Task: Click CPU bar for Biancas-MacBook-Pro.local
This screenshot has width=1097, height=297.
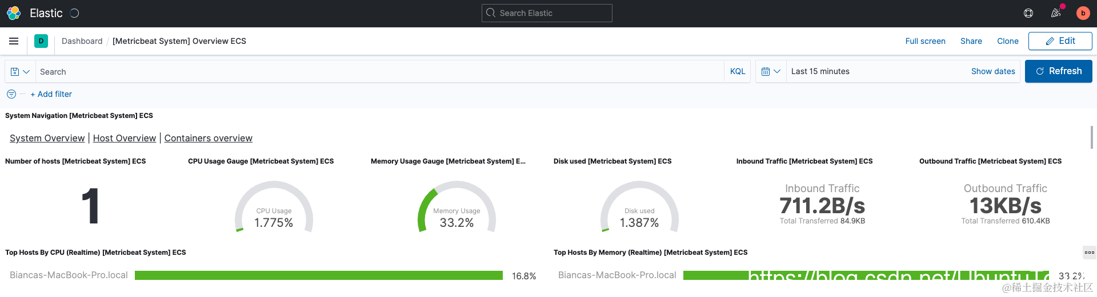Action: 319,275
